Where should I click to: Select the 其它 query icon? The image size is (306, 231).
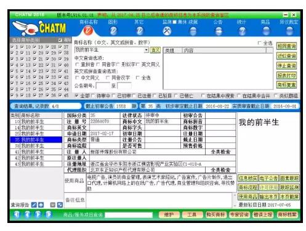[140, 31]
